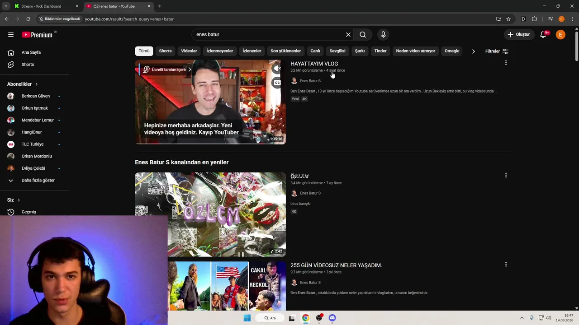Select the Canlı filter chip
This screenshot has width=579, height=325.
[x=315, y=51]
